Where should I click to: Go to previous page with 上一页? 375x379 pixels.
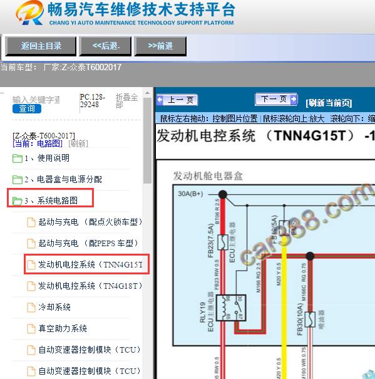point(177,100)
